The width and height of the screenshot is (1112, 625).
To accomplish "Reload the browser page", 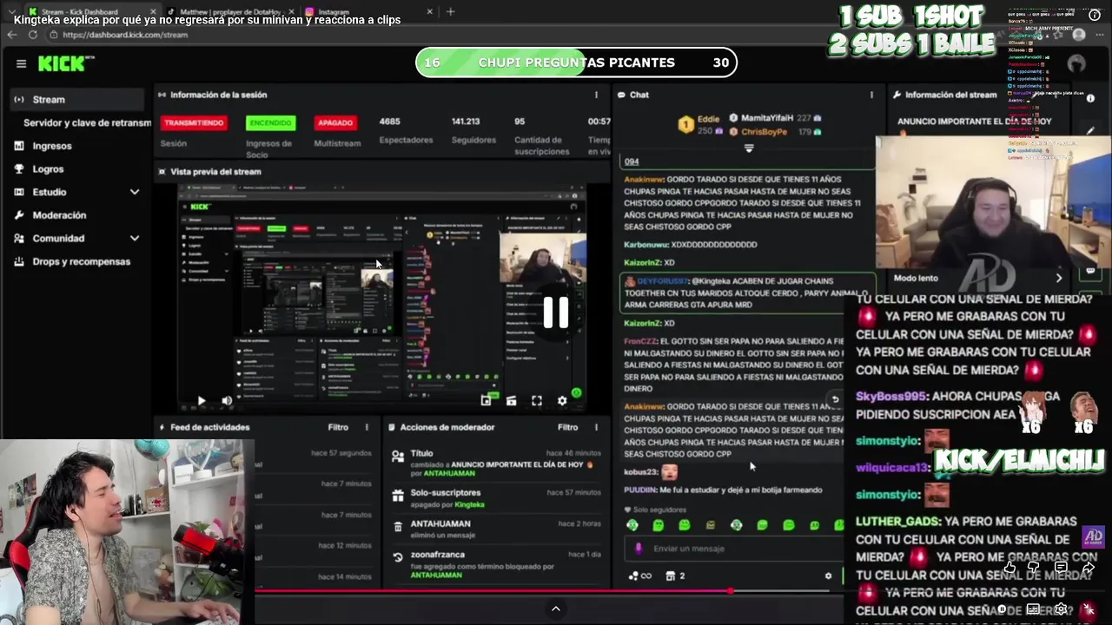I will 33,35.
